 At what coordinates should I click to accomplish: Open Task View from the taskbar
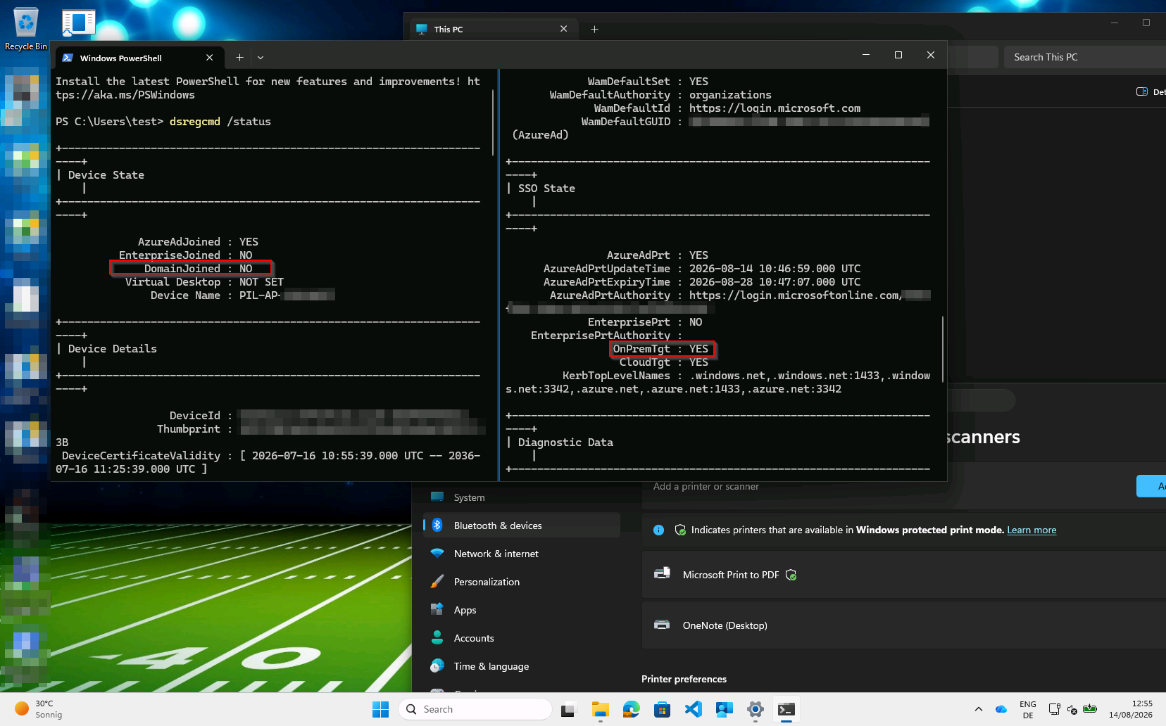point(568,709)
